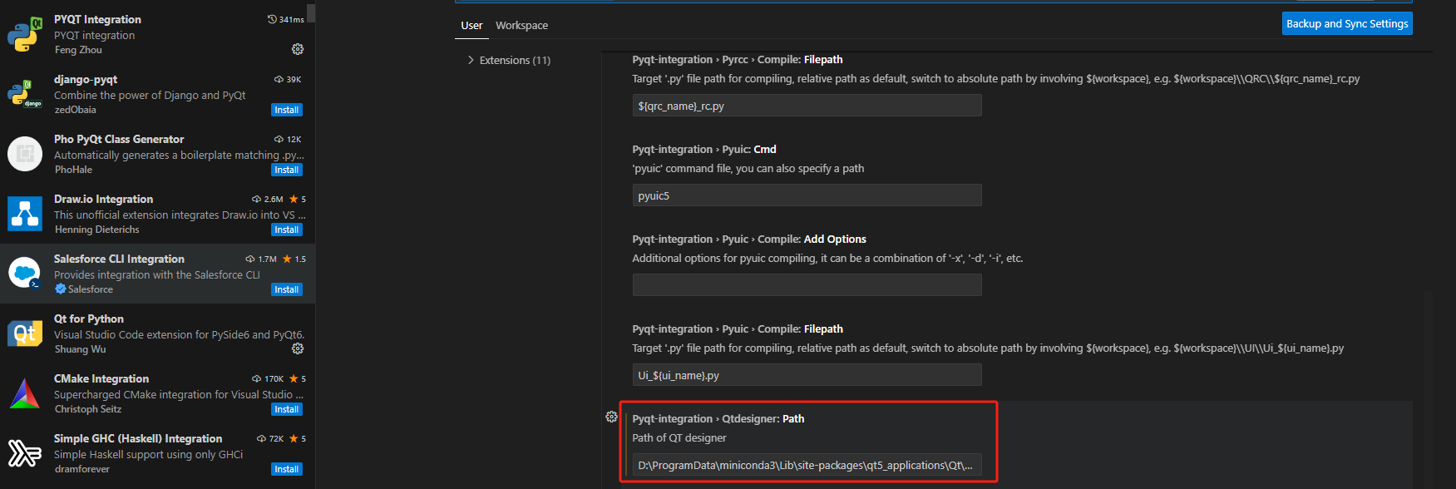Switch to the Workspace settings tab

[521, 25]
